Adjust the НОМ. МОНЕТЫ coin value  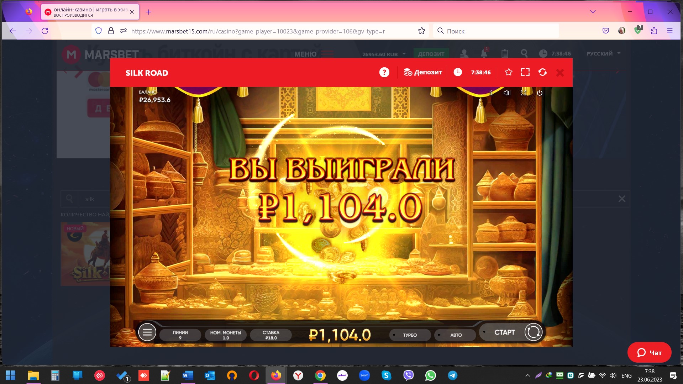(x=226, y=335)
